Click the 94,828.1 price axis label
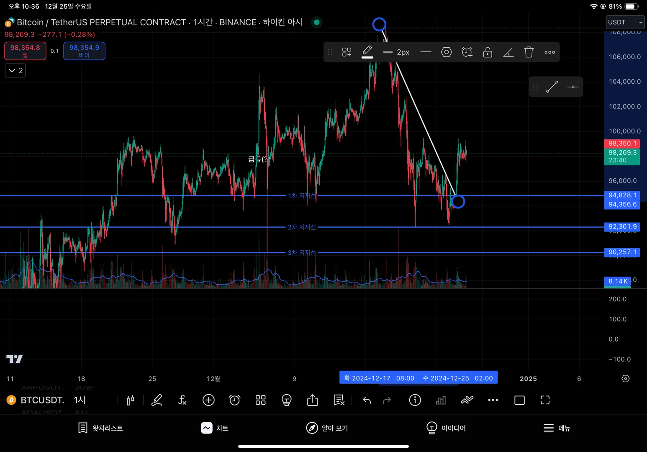Screen dimensions: 647x452 pos(622,195)
